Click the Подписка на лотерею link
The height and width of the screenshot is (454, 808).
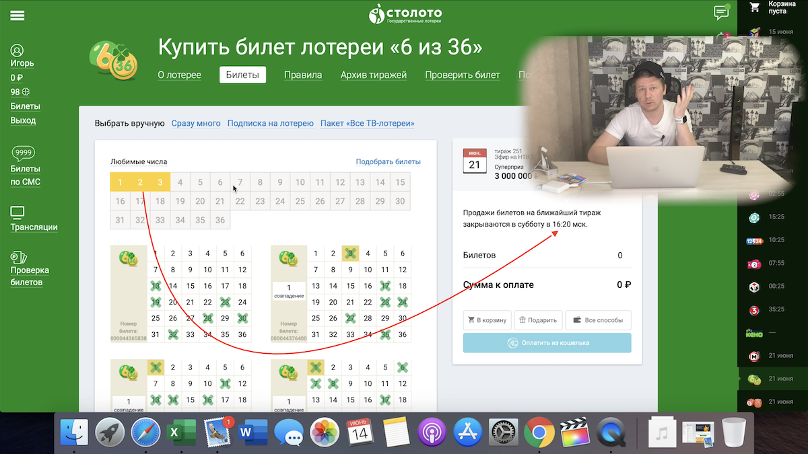click(x=271, y=123)
